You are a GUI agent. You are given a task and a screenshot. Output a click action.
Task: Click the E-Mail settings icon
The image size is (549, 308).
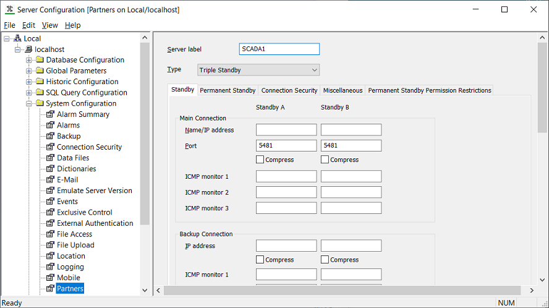tap(51, 180)
